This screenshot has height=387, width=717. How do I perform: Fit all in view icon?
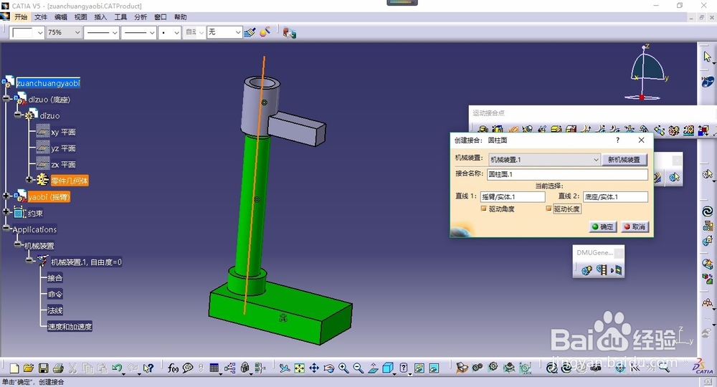click(299, 368)
